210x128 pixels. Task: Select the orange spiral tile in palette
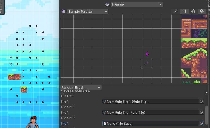coord(186,24)
